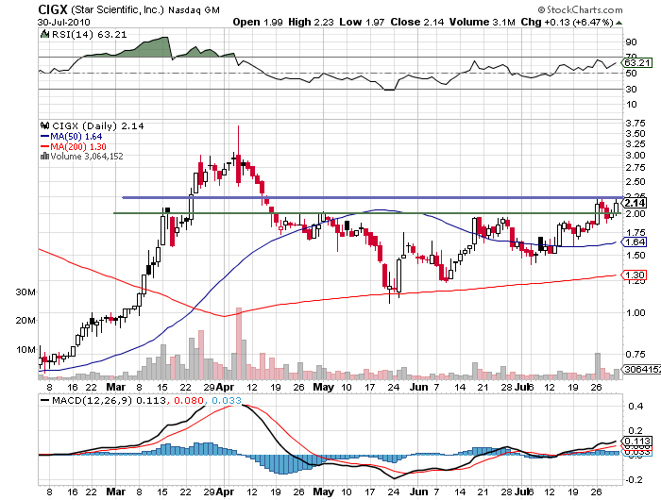Viewport: 661px width, 500px height.
Task: Click the Mar label on price chart axis
Action: [x=115, y=387]
